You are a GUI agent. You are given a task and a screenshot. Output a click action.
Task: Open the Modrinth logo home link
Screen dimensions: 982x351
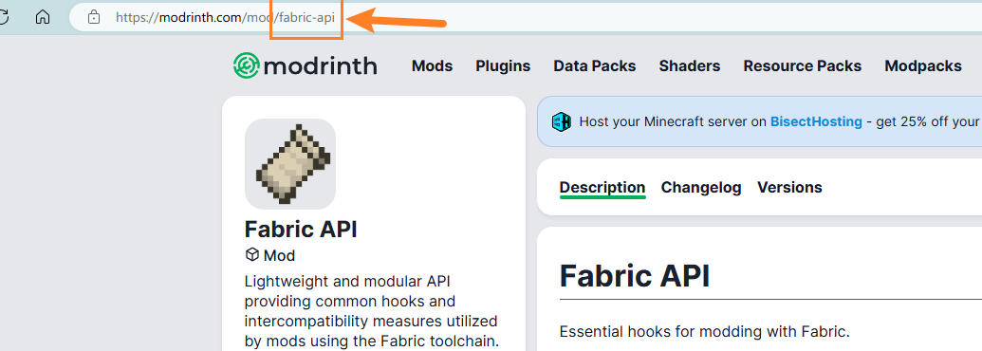pyautogui.click(x=305, y=65)
